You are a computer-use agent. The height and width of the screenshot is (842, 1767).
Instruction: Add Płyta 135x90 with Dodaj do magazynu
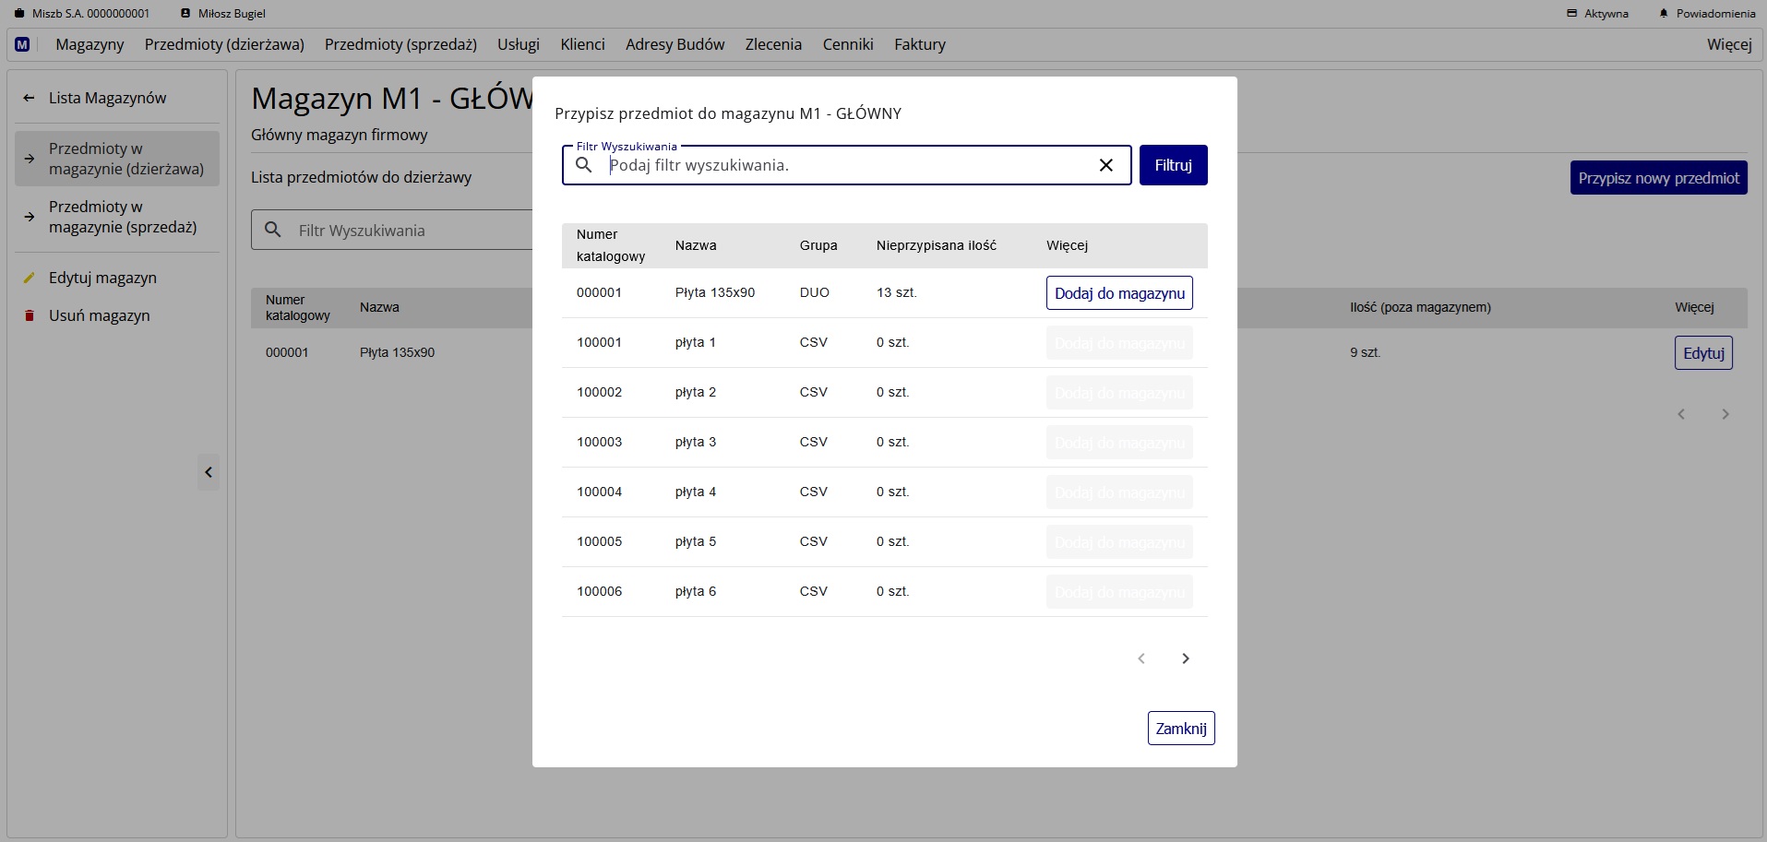pyautogui.click(x=1119, y=293)
